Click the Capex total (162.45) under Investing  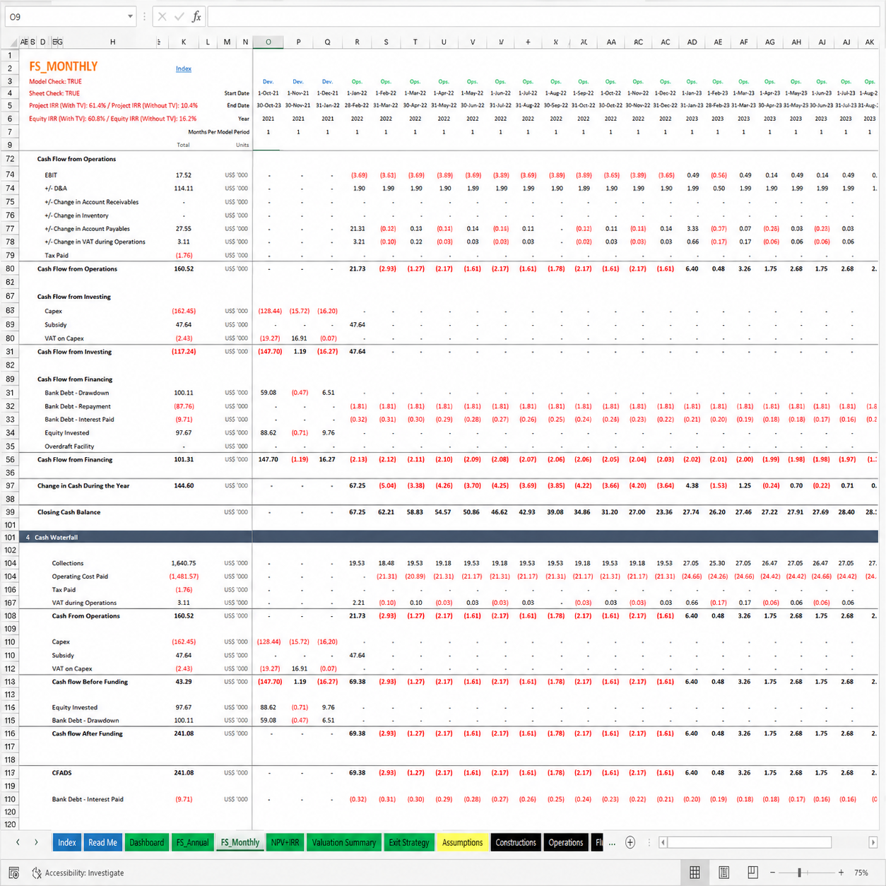click(184, 311)
